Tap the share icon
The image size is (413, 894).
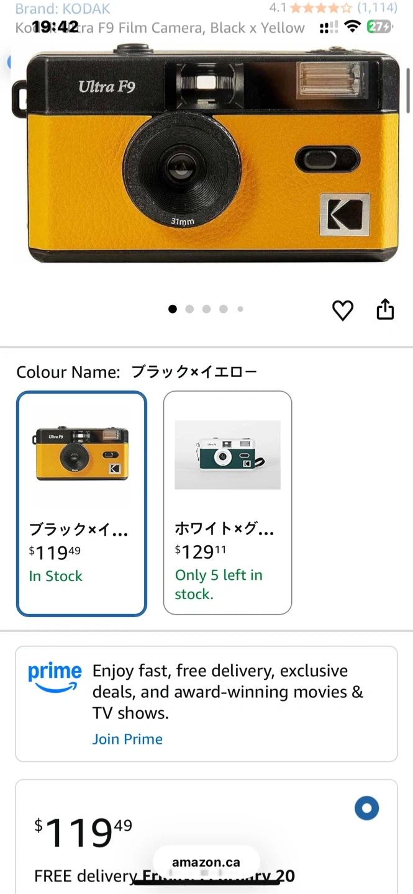385,309
